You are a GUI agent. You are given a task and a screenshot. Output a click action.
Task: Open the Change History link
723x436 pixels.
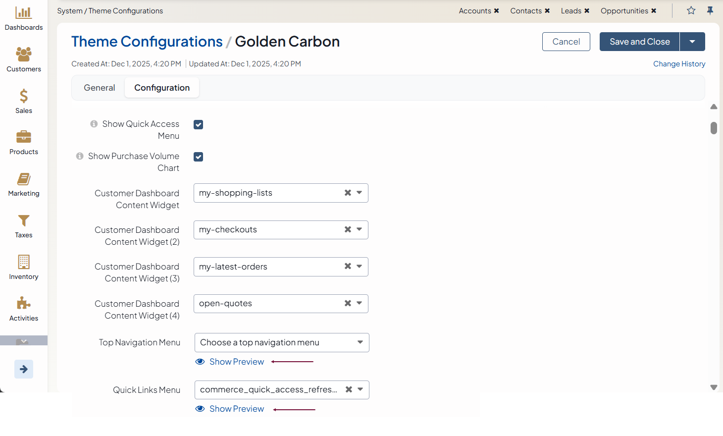pos(679,64)
